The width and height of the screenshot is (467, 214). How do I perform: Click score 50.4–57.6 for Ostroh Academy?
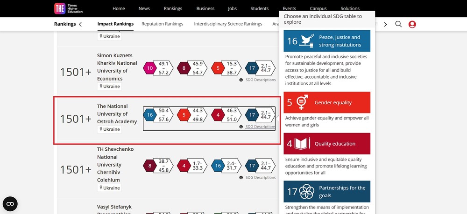click(163, 115)
